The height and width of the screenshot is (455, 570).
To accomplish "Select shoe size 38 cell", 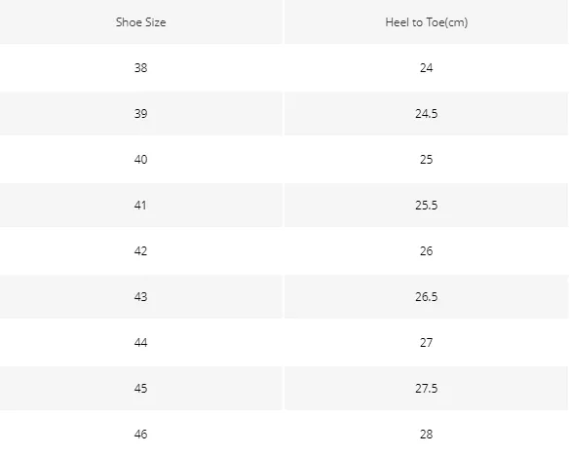I will [x=141, y=68].
